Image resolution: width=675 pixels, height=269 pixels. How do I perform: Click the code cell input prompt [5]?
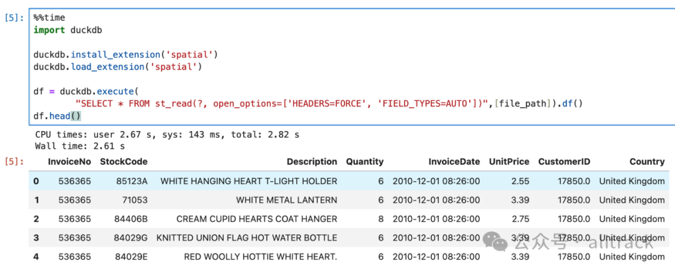pyautogui.click(x=13, y=18)
